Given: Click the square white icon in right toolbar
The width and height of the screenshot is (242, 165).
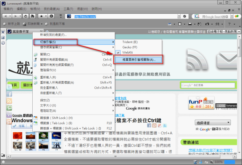Looking at the screenshot, I should click(180, 24).
